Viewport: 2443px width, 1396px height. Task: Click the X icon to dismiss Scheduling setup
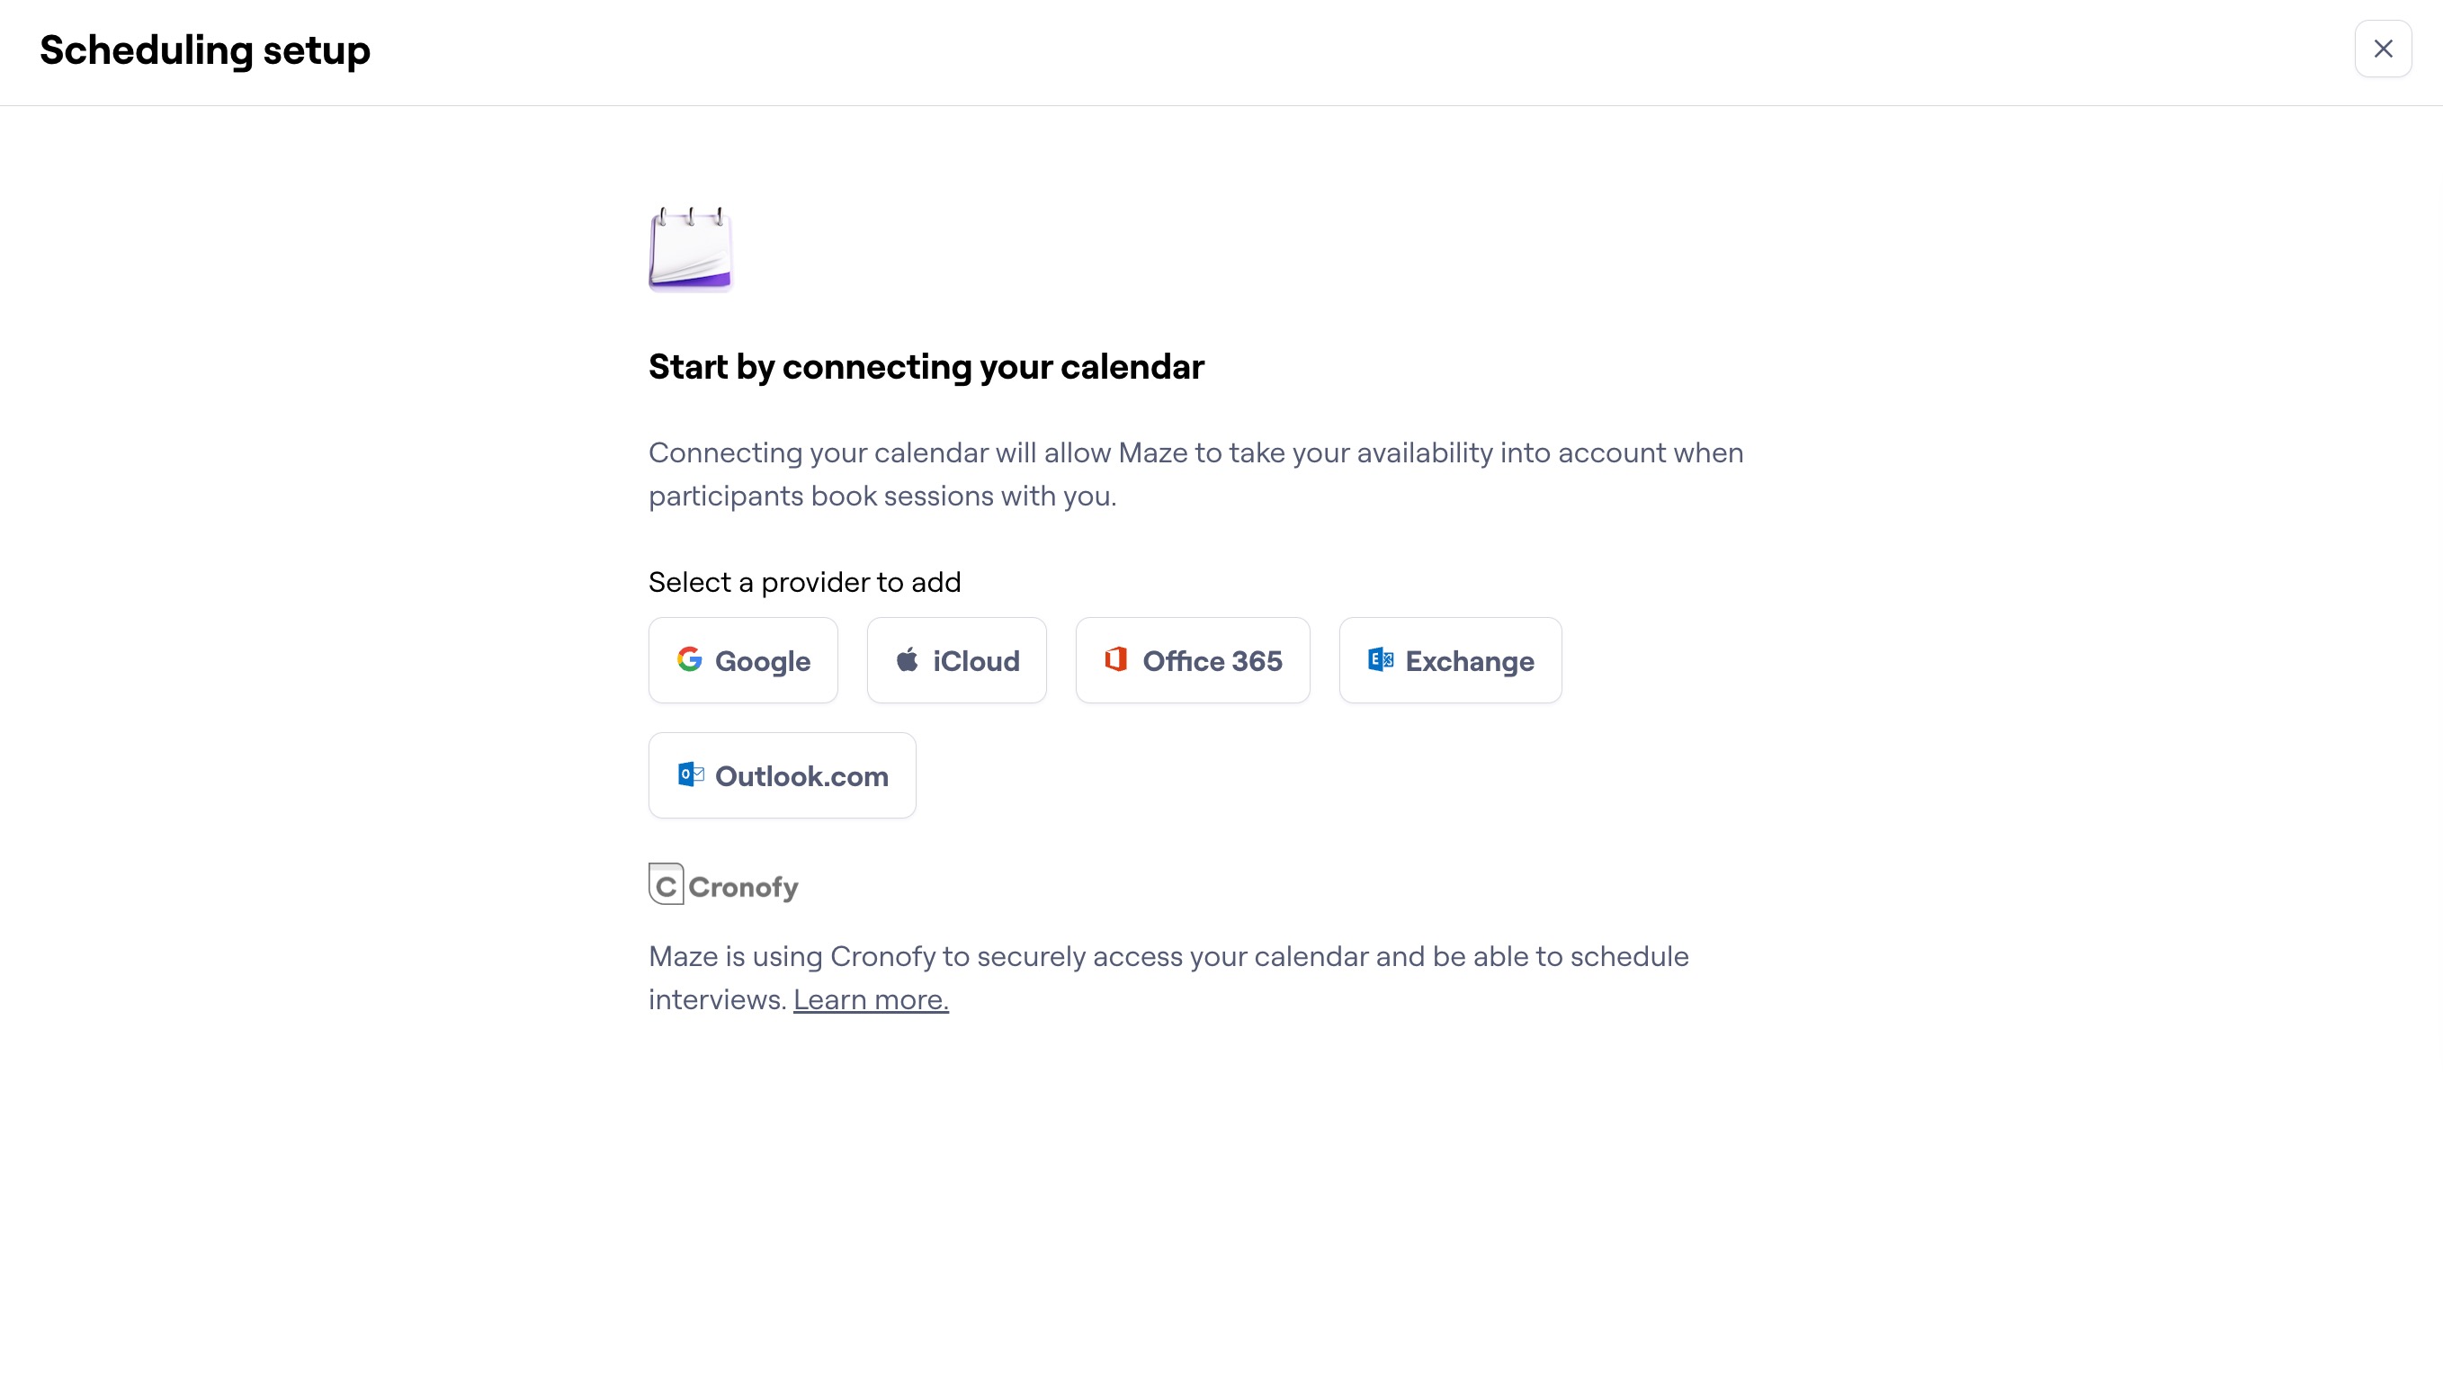click(x=2383, y=49)
